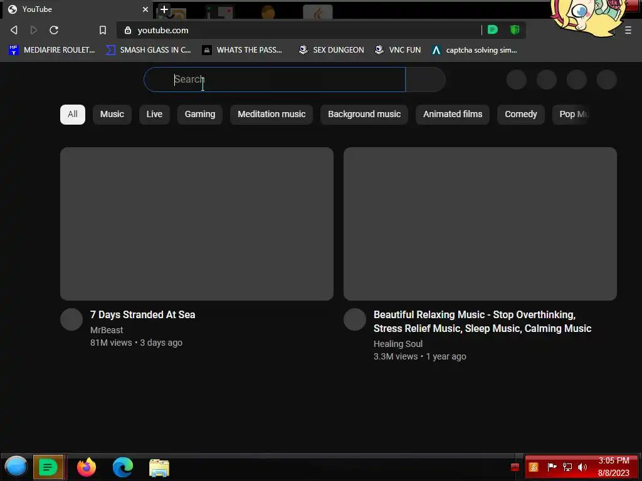The height and width of the screenshot is (481, 642).
Task: Go back using the browser back arrow
Action: click(x=14, y=30)
